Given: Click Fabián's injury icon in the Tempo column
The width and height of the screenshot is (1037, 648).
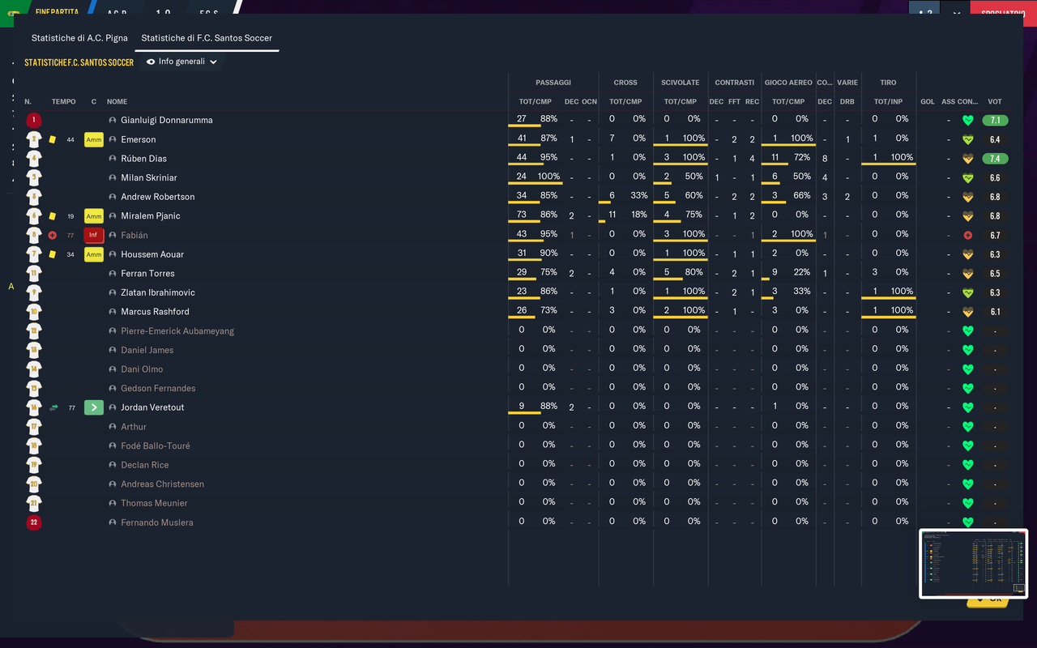Looking at the screenshot, I should point(53,235).
